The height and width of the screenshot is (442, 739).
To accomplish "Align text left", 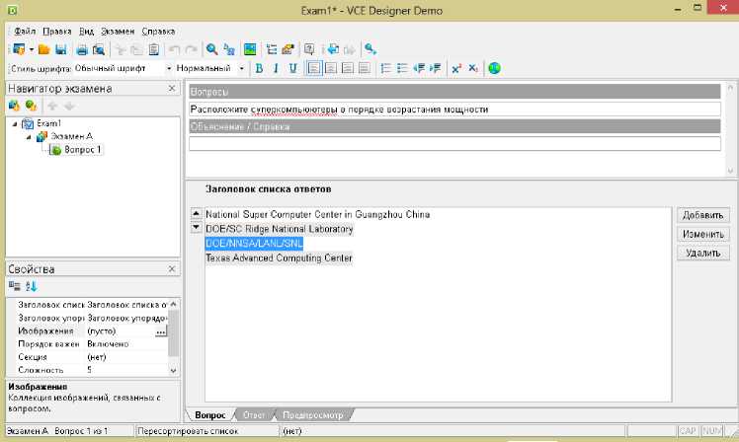I will pos(313,68).
